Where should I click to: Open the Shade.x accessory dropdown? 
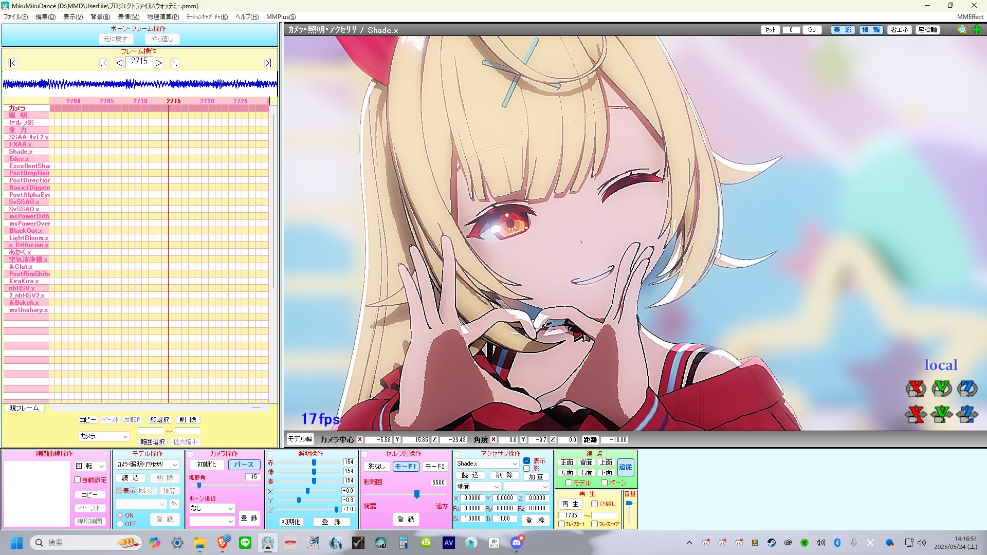coord(487,464)
